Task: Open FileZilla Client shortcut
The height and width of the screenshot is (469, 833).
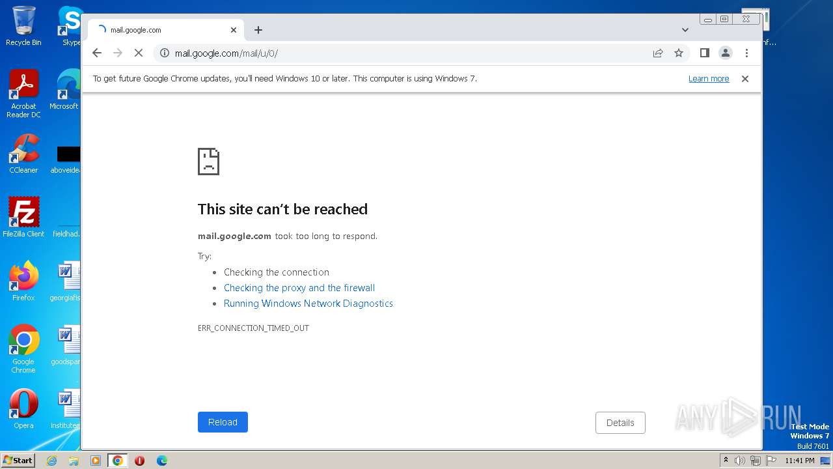Action: (23, 217)
